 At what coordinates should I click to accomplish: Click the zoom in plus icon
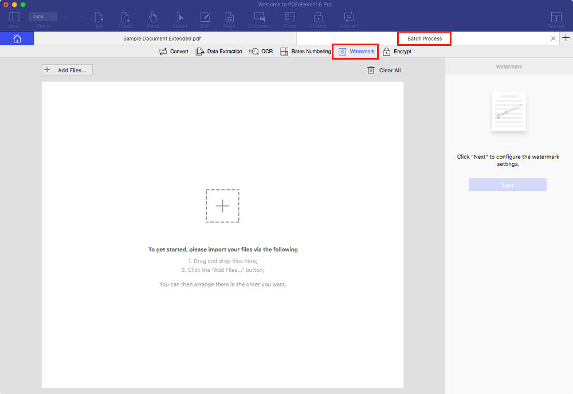pos(81,17)
